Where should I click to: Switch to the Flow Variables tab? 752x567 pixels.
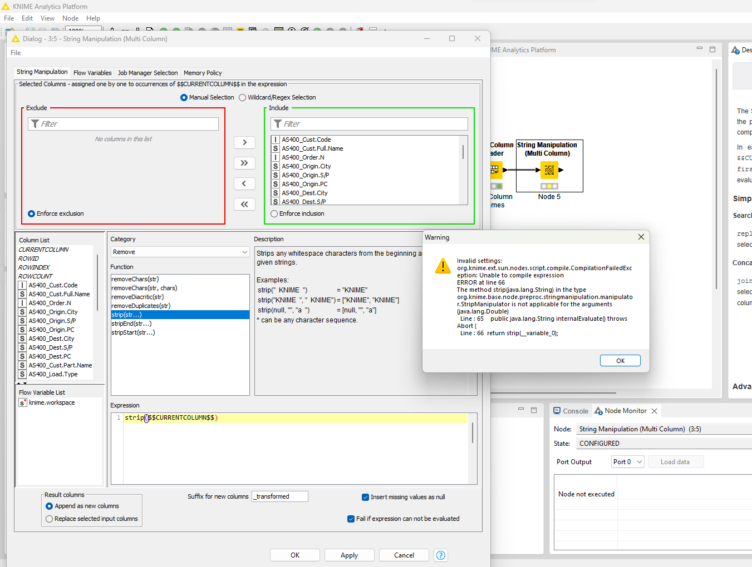tap(92, 73)
